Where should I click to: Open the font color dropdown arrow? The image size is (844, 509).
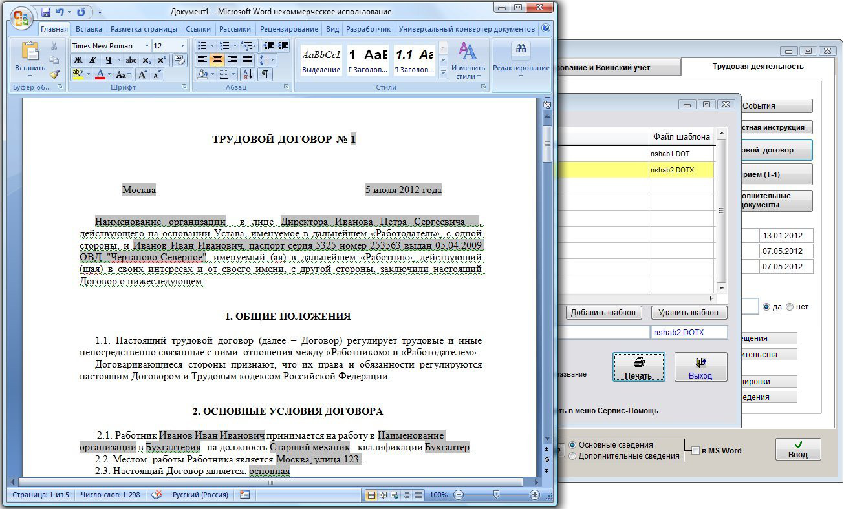(x=109, y=75)
